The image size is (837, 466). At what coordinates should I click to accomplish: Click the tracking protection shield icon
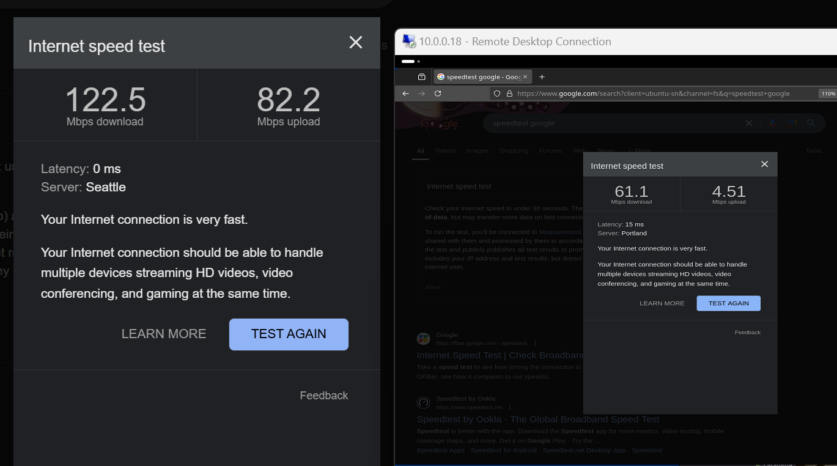tap(497, 94)
